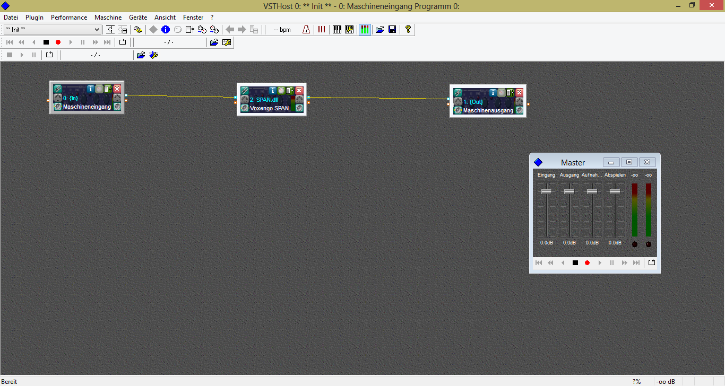Image resolution: width=725 pixels, height=386 pixels.
Task: Click the chain link icon on the Maschinenausgang module
Action: [458, 92]
